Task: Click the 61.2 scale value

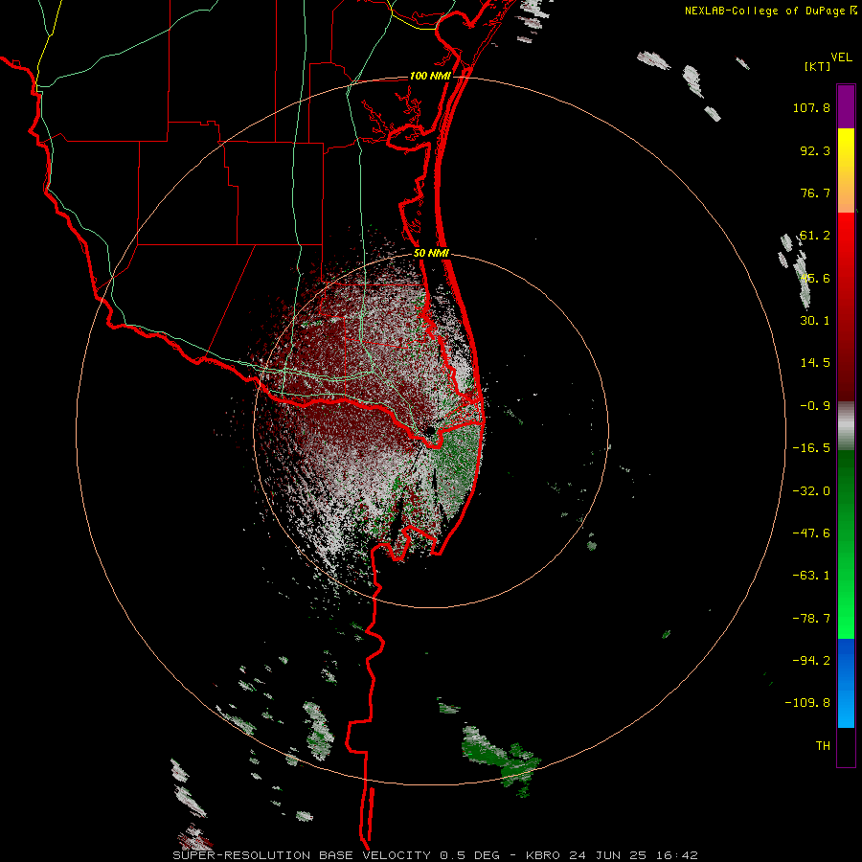Action: (x=815, y=236)
